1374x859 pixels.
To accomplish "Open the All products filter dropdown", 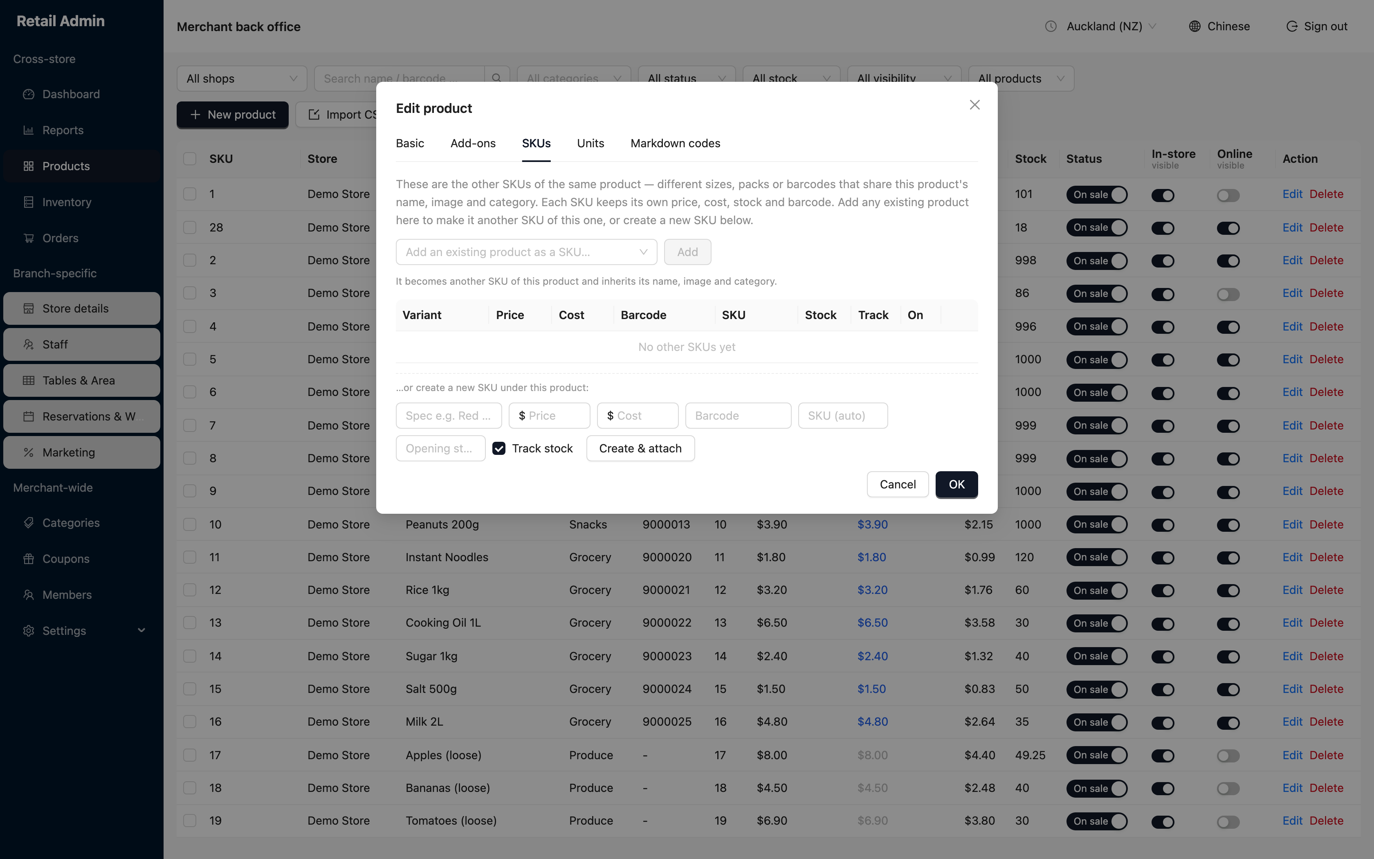I will (x=1021, y=79).
